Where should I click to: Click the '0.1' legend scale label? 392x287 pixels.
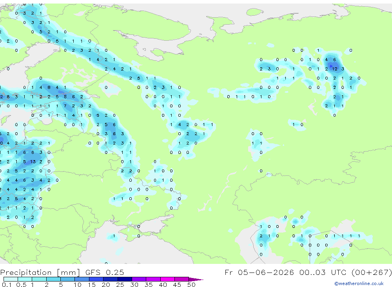(x=7, y=285)
